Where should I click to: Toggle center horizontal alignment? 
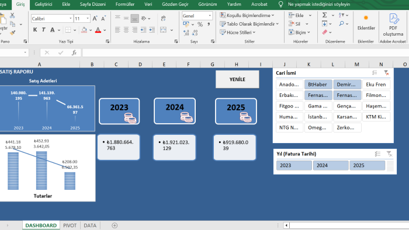(126, 30)
